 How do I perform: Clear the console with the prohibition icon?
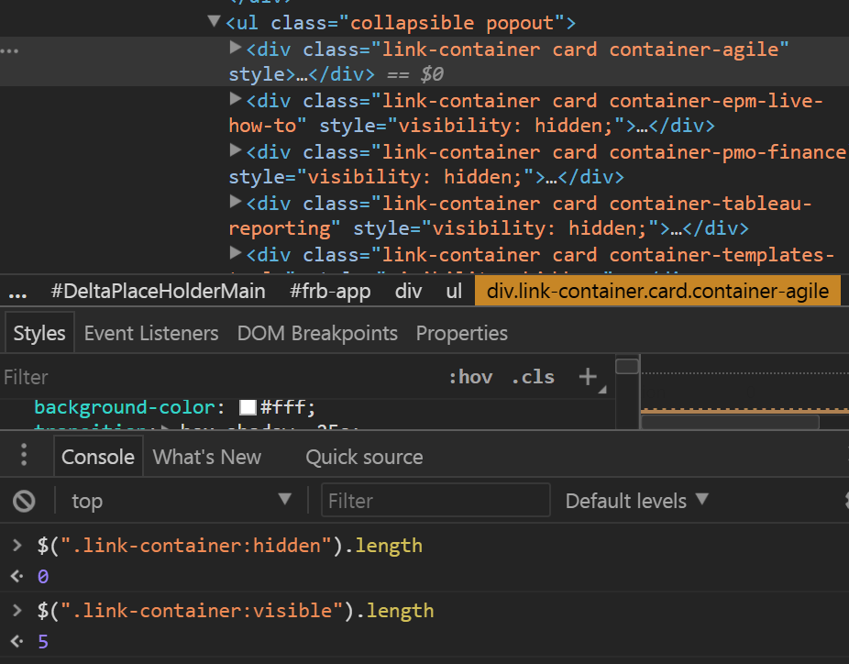[x=26, y=500]
